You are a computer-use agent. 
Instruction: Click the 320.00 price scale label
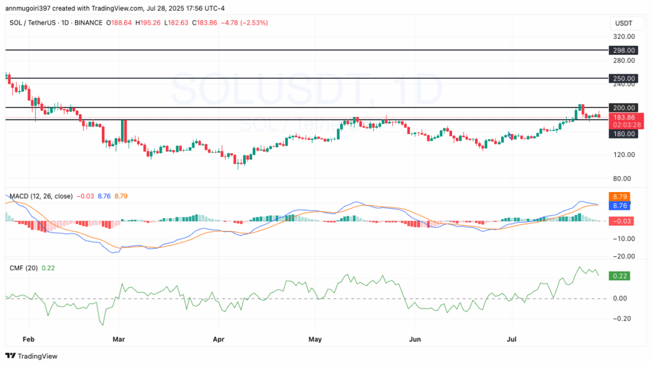624,36
